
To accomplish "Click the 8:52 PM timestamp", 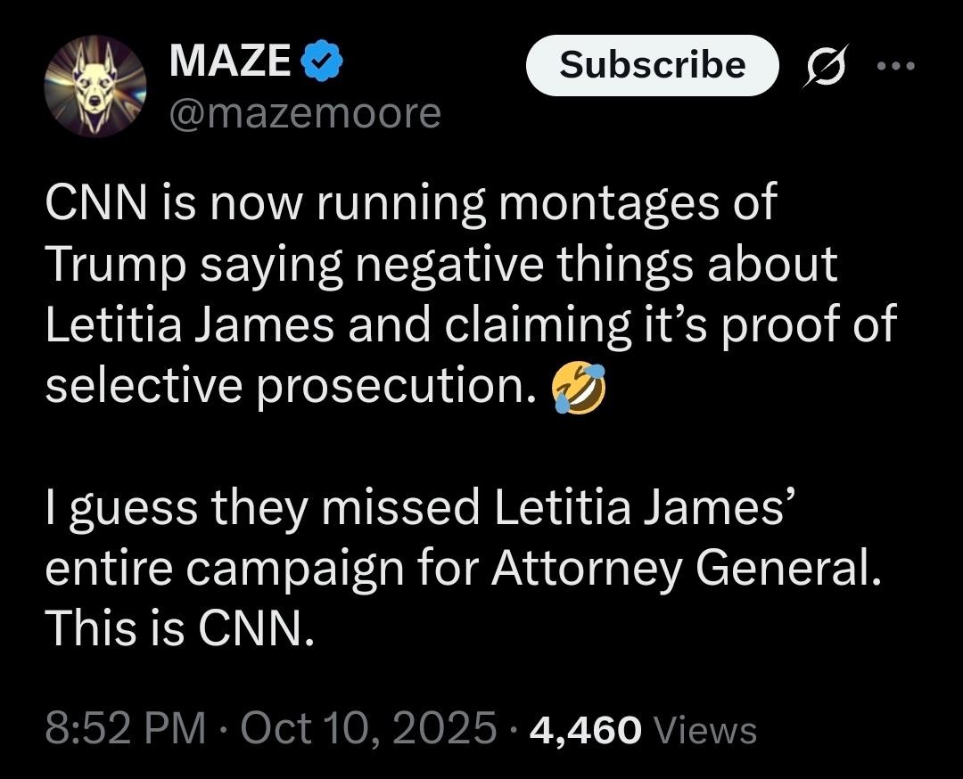I will [125, 730].
